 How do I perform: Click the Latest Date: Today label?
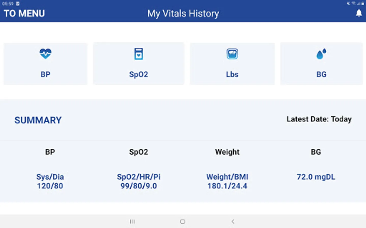click(x=319, y=119)
